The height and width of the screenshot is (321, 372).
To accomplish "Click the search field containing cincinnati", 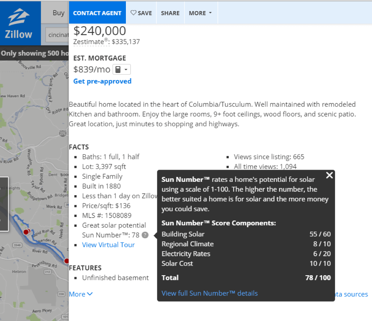I will click(x=57, y=35).
